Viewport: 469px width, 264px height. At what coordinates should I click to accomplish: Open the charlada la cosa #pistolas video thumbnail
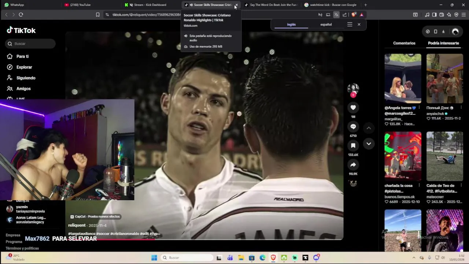(403, 156)
